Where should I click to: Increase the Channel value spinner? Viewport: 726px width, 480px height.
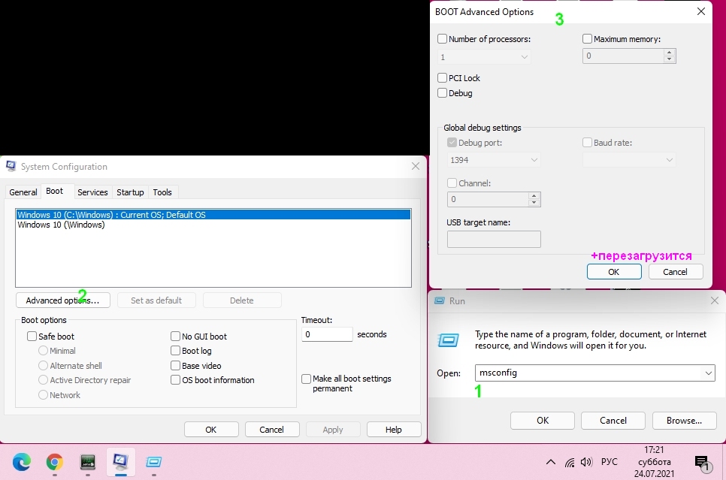pos(534,196)
